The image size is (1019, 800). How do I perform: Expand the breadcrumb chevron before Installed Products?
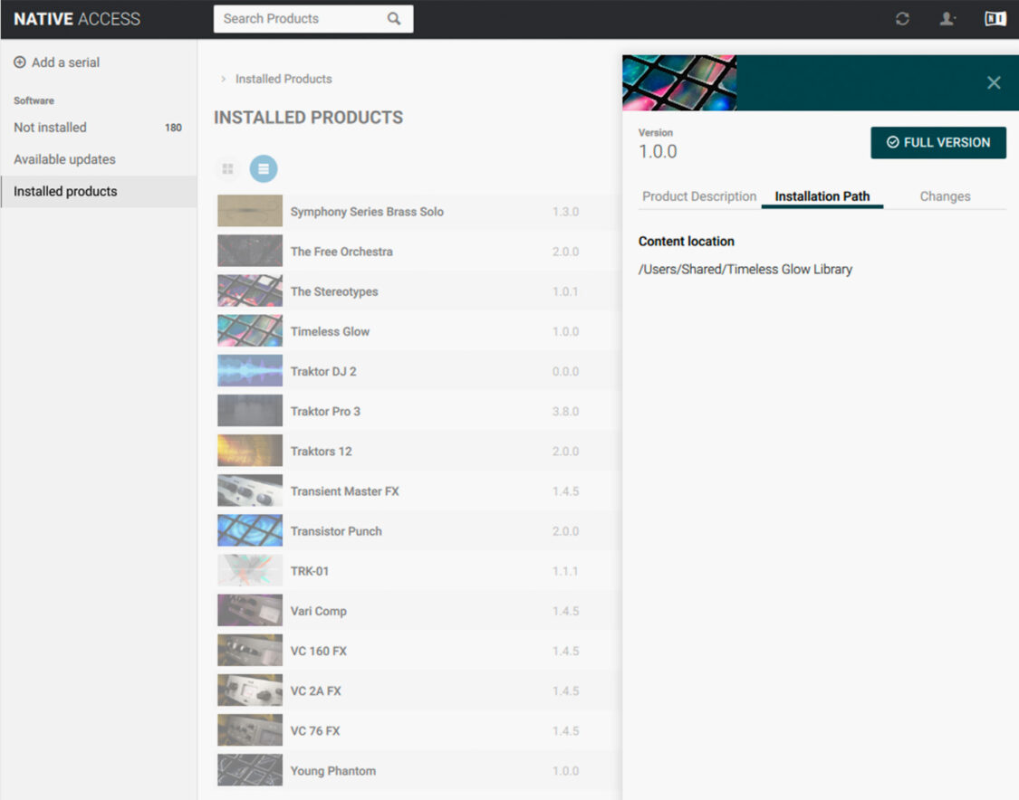pos(224,80)
